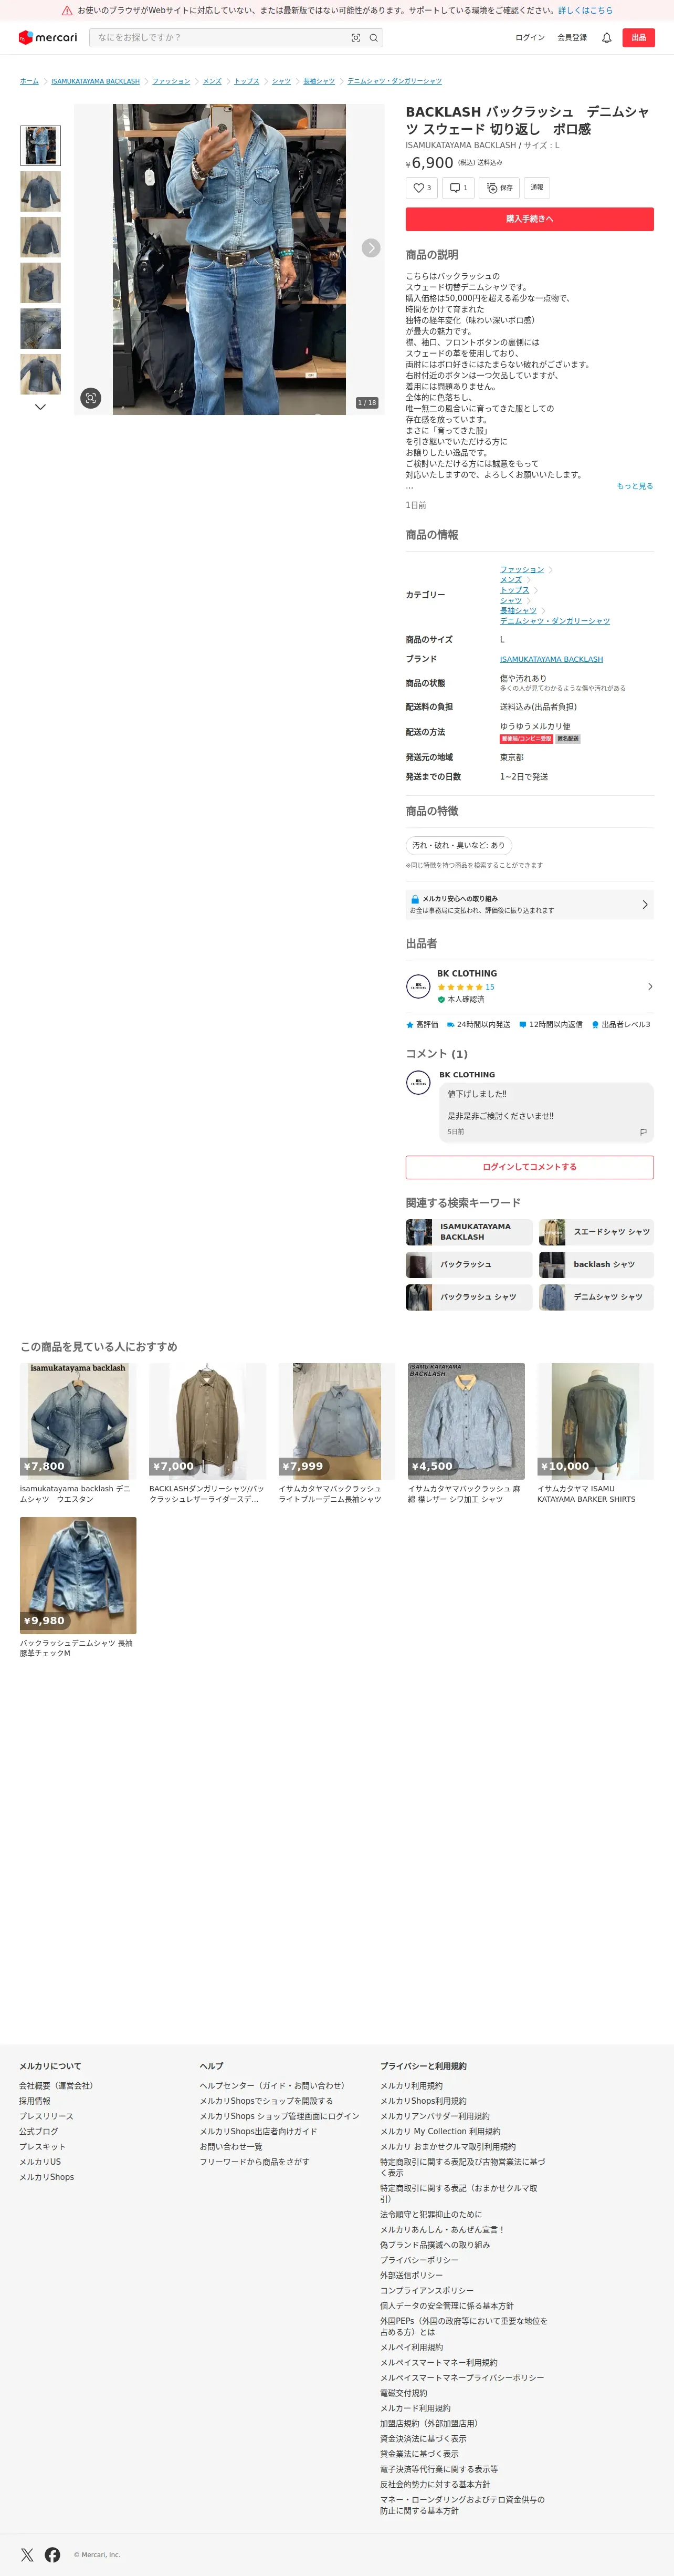Click the magnifier search icon

[374, 38]
